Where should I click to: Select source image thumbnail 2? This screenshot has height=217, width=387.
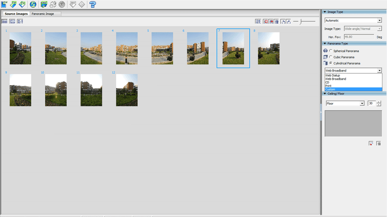coord(56,48)
